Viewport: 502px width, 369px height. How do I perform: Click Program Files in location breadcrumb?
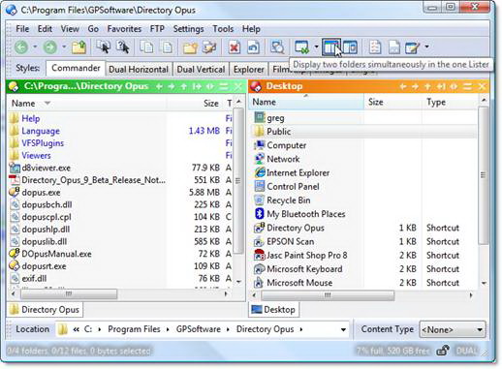[x=134, y=329]
